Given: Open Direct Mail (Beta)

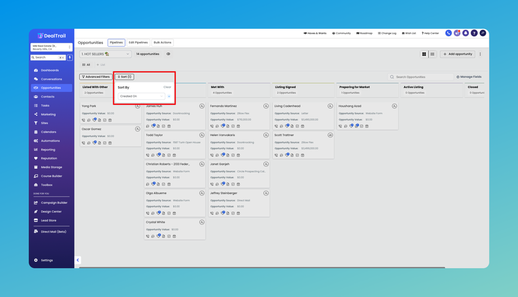Looking at the screenshot, I should (51, 232).
